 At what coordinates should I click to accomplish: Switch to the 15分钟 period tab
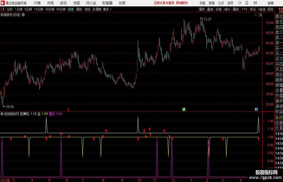pyautogui.click(x=39, y=9)
